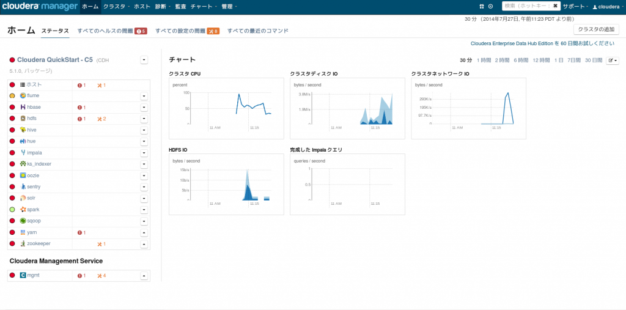626x310 pixels.
Task: Select the 1時間 time range
Action: [x=484, y=61]
